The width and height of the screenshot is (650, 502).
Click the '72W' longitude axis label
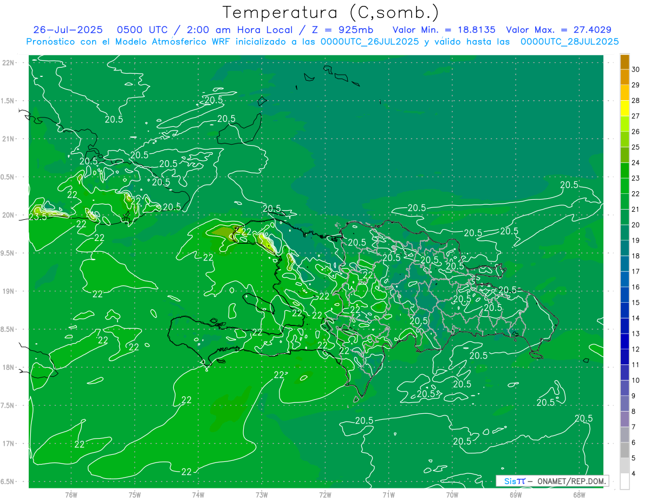click(x=325, y=494)
